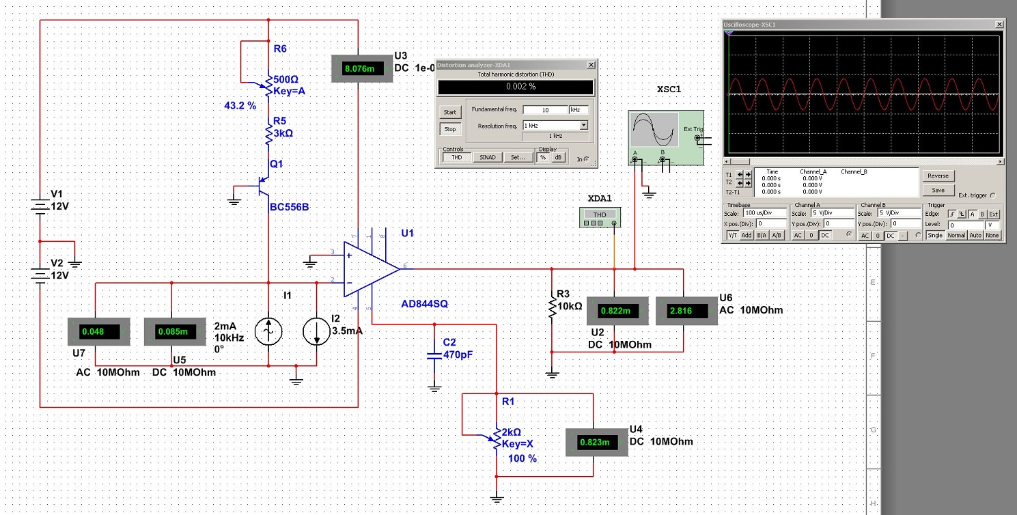Toggle Channel B connection radio button
The width and height of the screenshot is (1017, 515).
tap(918, 235)
